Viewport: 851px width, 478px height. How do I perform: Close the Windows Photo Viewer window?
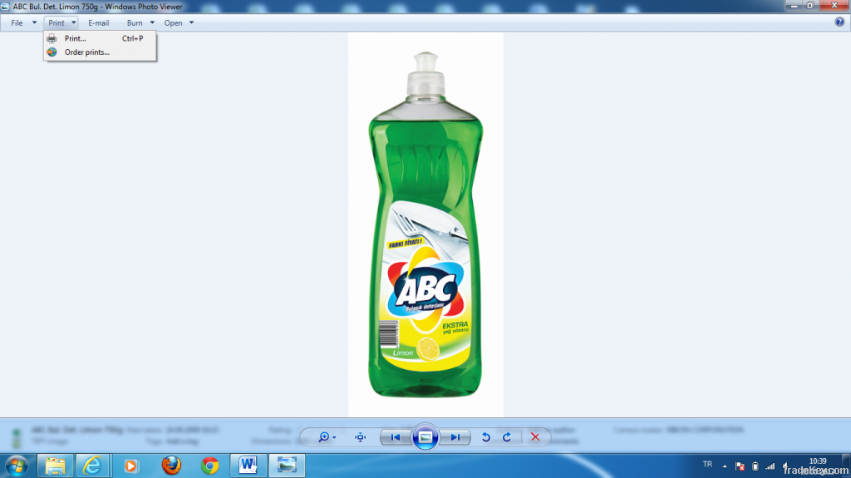(834, 6)
